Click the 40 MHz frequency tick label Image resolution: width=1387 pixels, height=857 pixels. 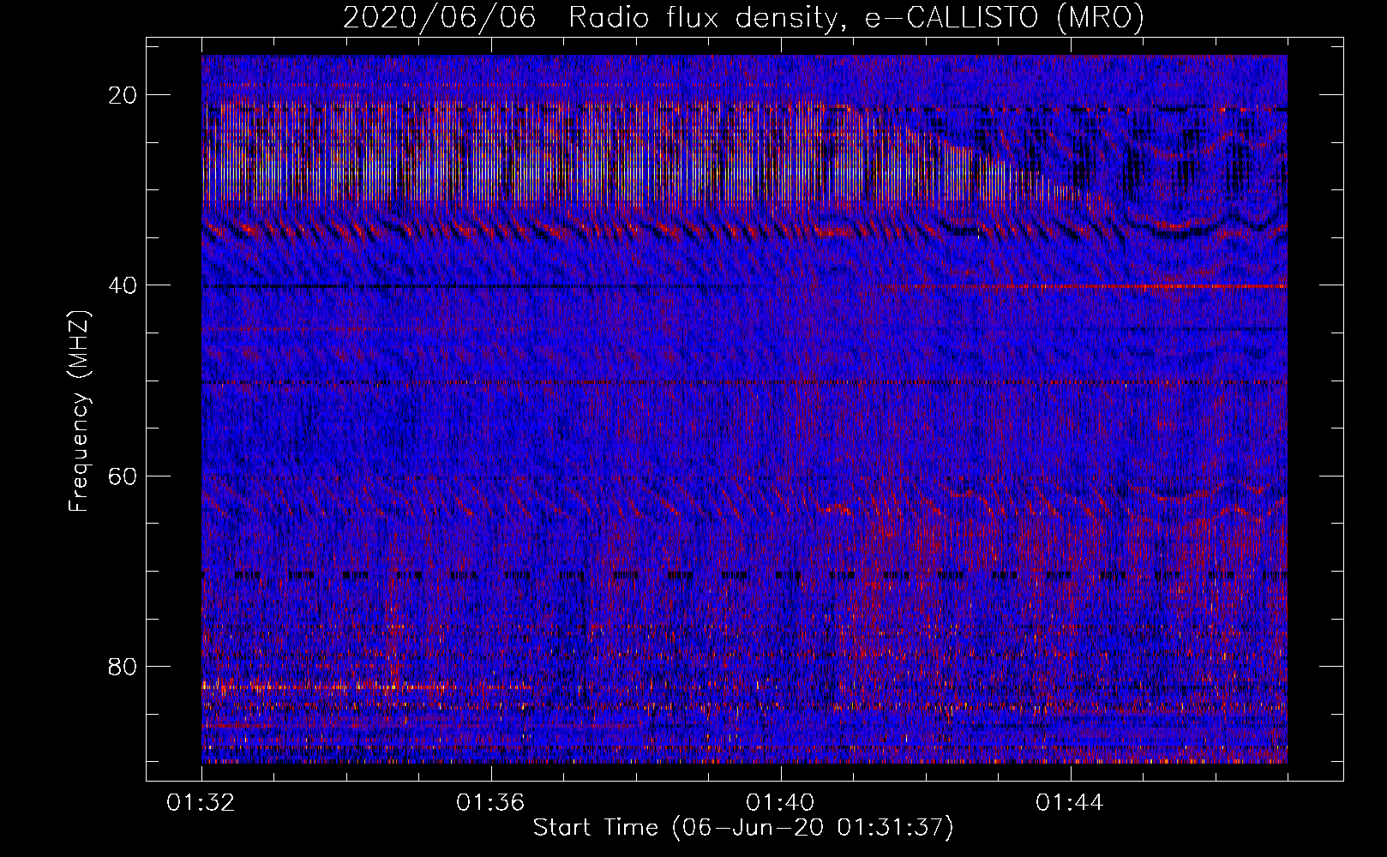(123, 285)
